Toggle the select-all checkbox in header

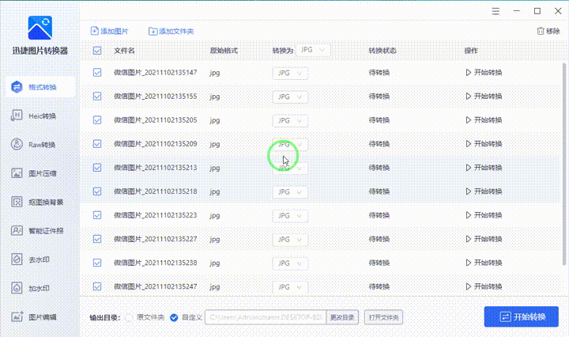[x=97, y=51]
